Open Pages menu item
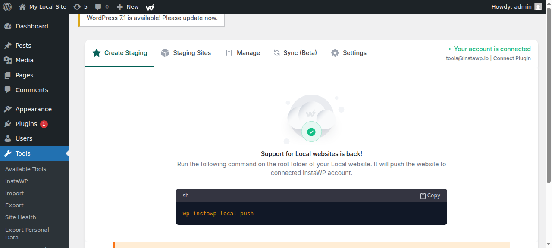552x248 pixels. (34, 75)
